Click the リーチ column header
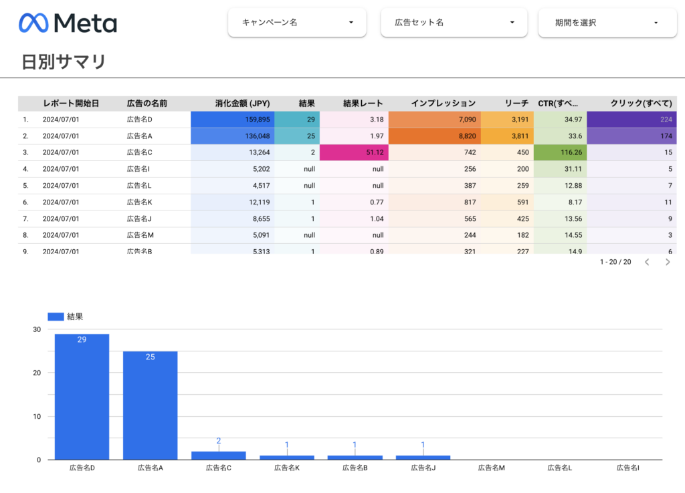Viewport: 685px width, 493px height. pyautogui.click(x=516, y=104)
